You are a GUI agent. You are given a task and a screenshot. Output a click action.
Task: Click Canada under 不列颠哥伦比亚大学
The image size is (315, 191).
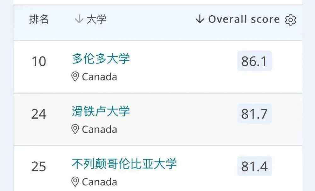(100, 182)
